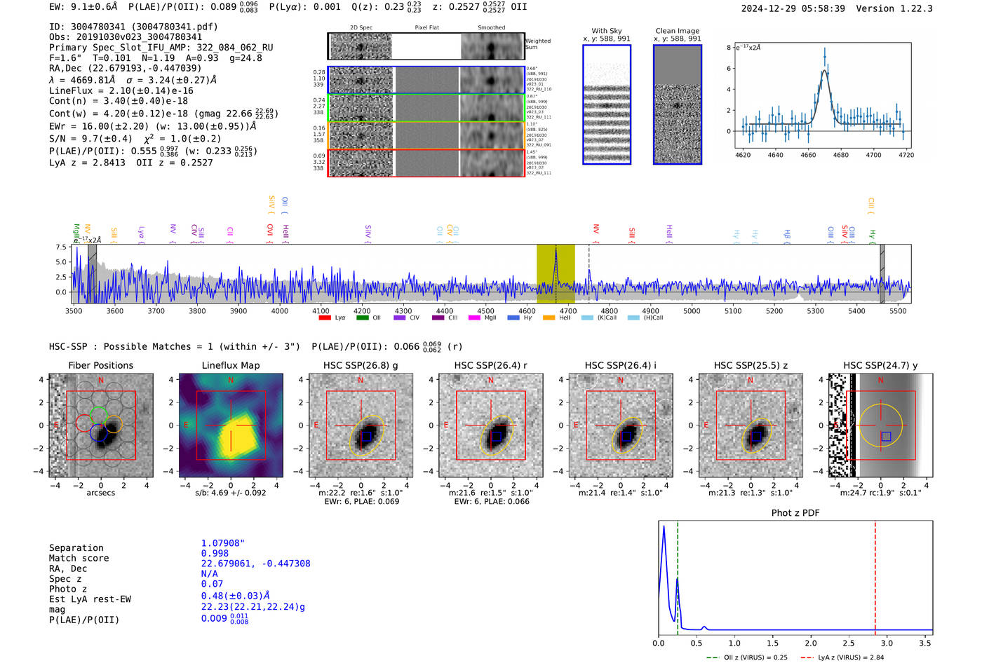Viewport: 982px width, 668px height.
Task: Click the timestamp 2024-12-29 05:58:39
Action: [793, 8]
